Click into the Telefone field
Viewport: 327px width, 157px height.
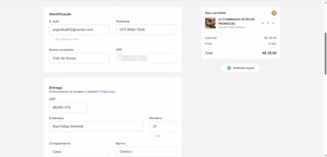[x=146, y=30]
